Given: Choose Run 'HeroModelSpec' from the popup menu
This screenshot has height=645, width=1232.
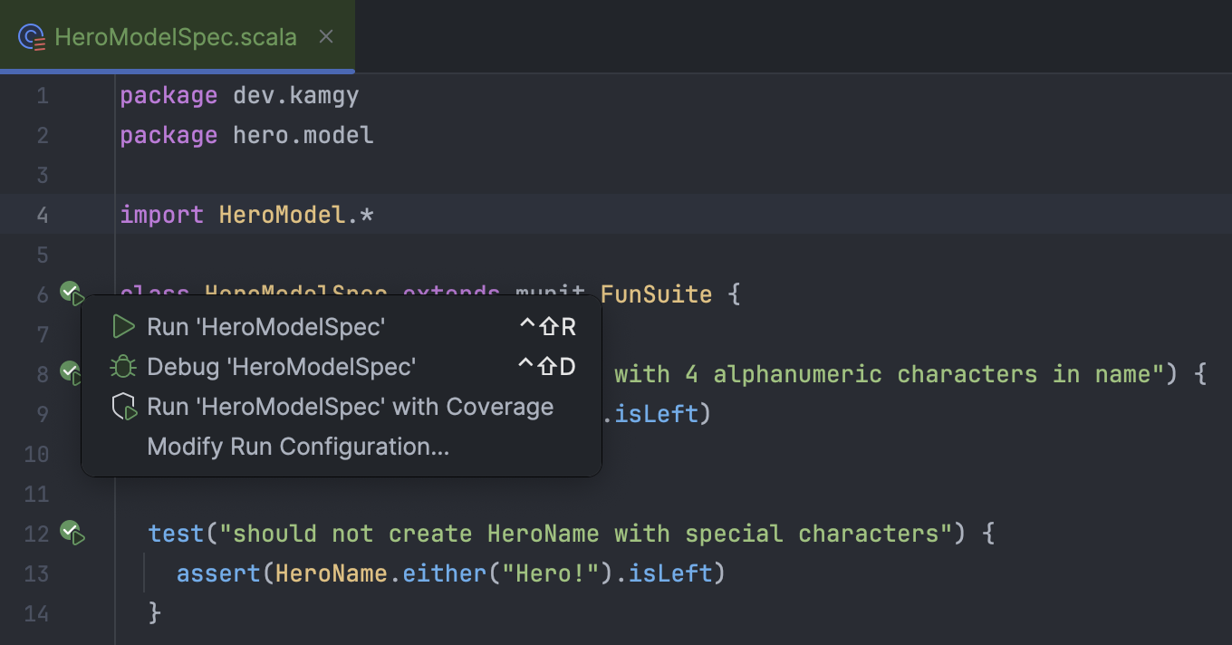Looking at the screenshot, I should coord(265,327).
